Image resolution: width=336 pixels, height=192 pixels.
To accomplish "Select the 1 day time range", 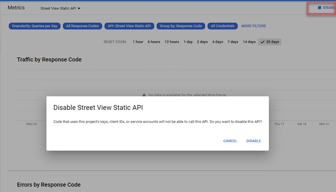I will click(x=188, y=42).
